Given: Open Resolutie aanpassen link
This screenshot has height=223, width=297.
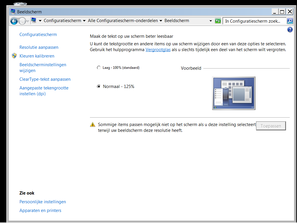Looking at the screenshot, I should tap(39, 47).
